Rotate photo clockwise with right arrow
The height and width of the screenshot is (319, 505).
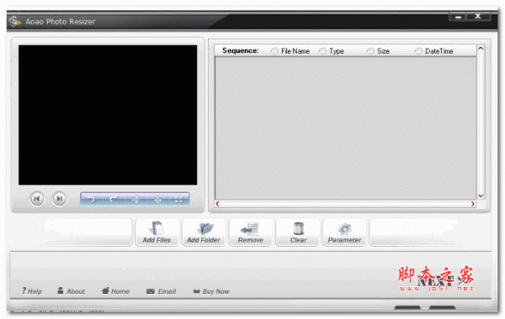113,200
